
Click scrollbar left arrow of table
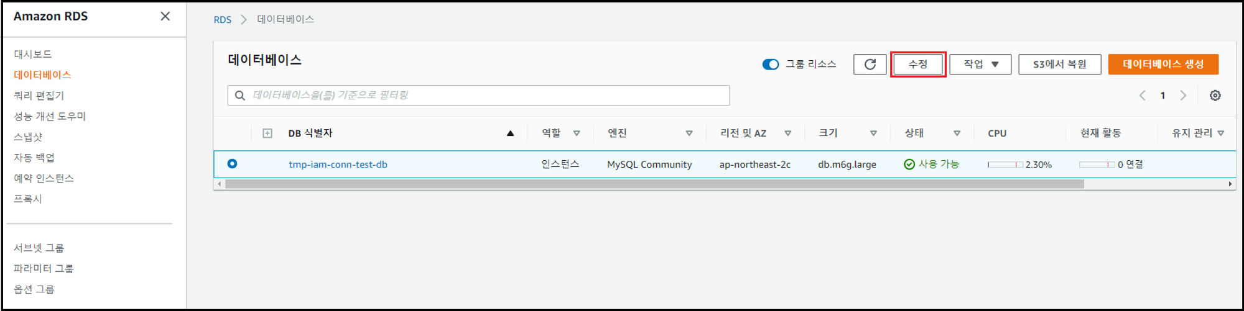click(218, 184)
